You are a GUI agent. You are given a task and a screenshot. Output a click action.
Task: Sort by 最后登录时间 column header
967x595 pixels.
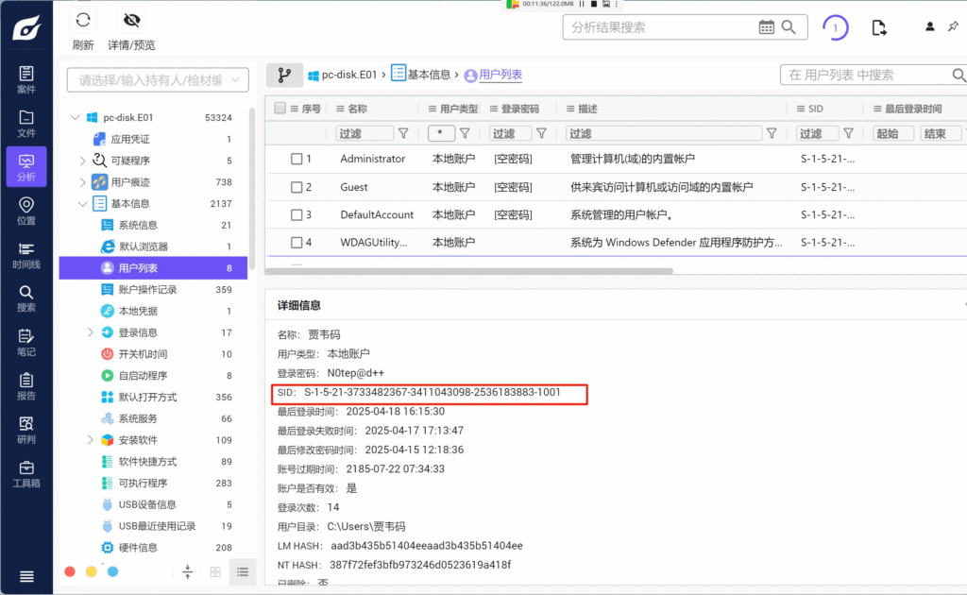(x=913, y=109)
